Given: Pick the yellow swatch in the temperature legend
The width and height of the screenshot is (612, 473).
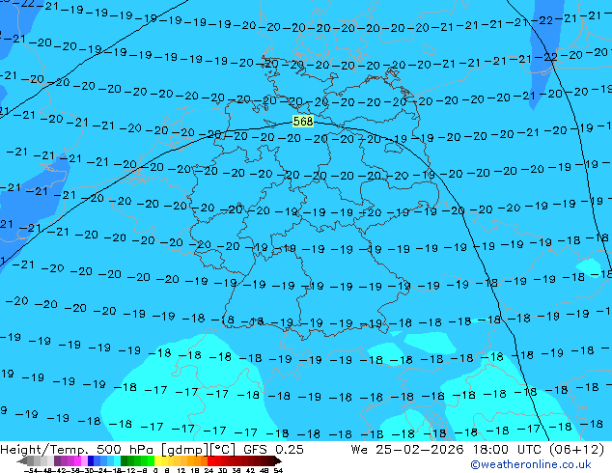Looking at the screenshot, I should pyautogui.click(x=157, y=460).
